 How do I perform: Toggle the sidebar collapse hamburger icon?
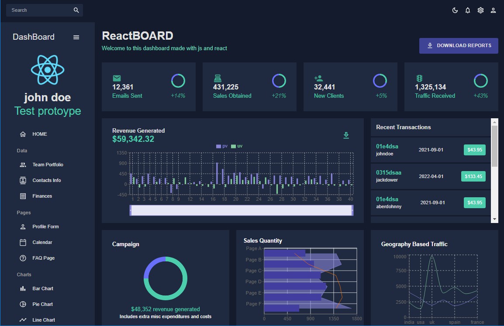tap(76, 37)
